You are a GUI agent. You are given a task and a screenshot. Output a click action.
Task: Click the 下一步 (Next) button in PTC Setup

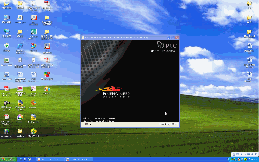(x=164, y=124)
